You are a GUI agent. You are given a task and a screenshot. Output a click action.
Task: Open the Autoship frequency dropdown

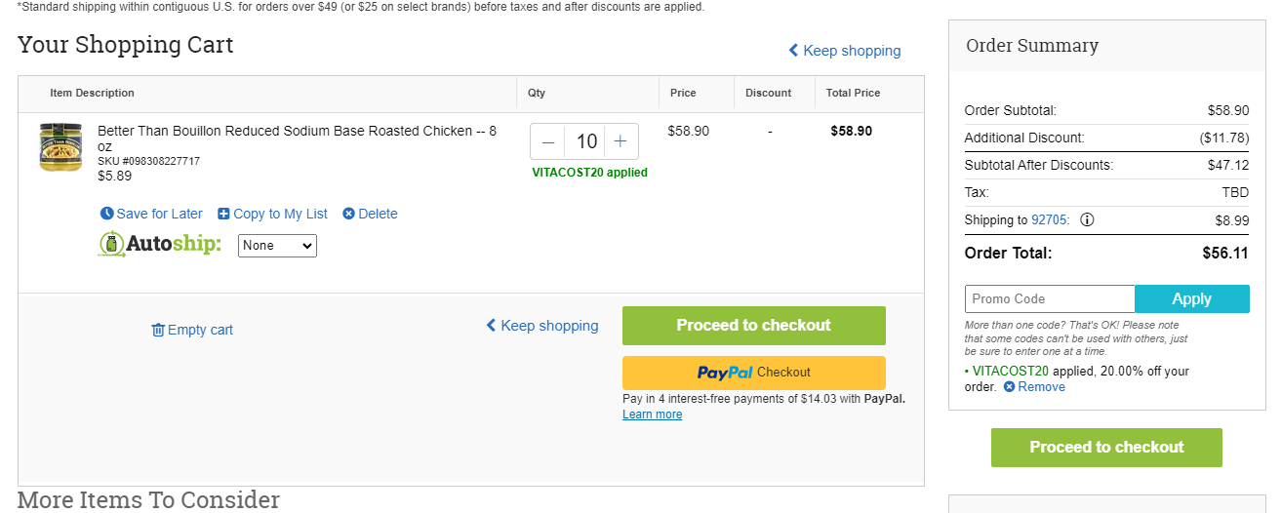[x=277, y=246]
